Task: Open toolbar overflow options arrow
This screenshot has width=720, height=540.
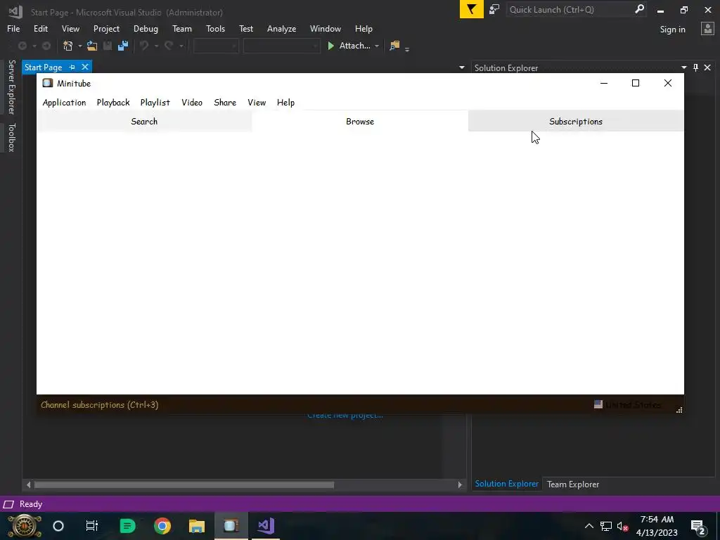Action: pyautogui.click(x=407, y=49)
